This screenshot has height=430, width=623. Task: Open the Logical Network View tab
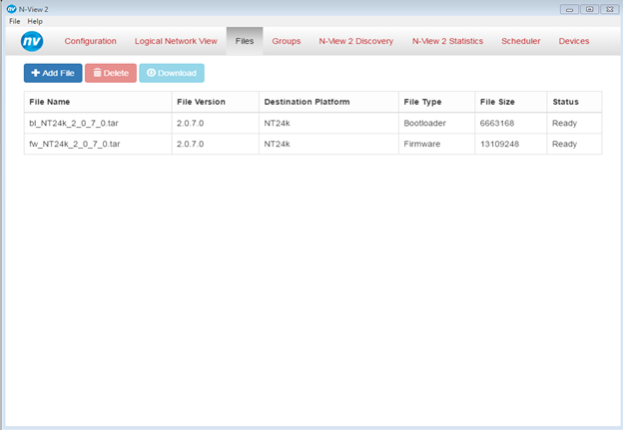(176, 41)
